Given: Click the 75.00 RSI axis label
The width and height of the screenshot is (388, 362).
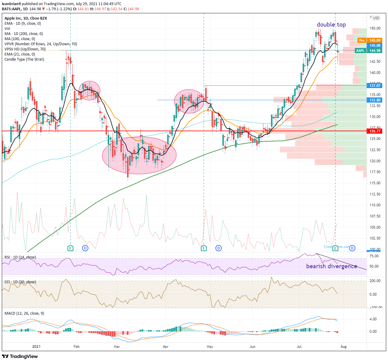Looking at the screenshot, I should pos(374,256).
